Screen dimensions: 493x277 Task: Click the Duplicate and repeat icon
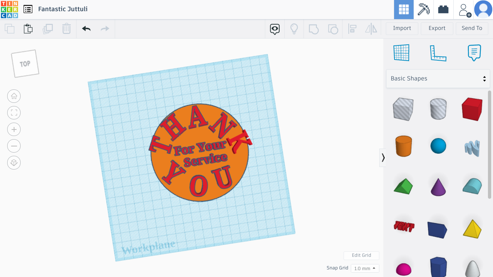coord(48,28)
